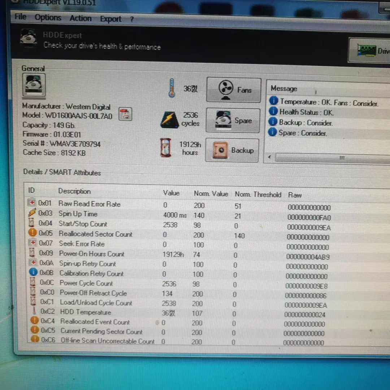Image resolution: width=390 pixels, height=390 pixels.
Task: Click the Power-Off Retract Cycle row icon
Action: coord(33,291)
